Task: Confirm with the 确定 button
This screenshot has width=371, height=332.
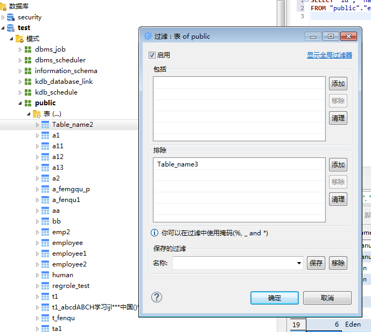Action: click(x=275, y=298)
